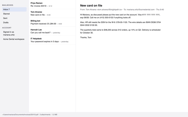Open Billing bot payment received email
Image resolution: width=188 pixels, height=117 pixels.
click(52, 22)
